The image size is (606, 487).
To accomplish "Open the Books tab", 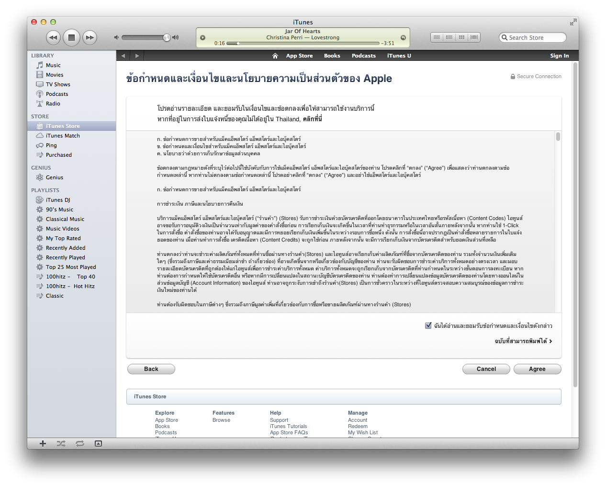I will point(332,56).
